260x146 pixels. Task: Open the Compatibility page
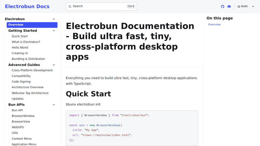point(21,76)
